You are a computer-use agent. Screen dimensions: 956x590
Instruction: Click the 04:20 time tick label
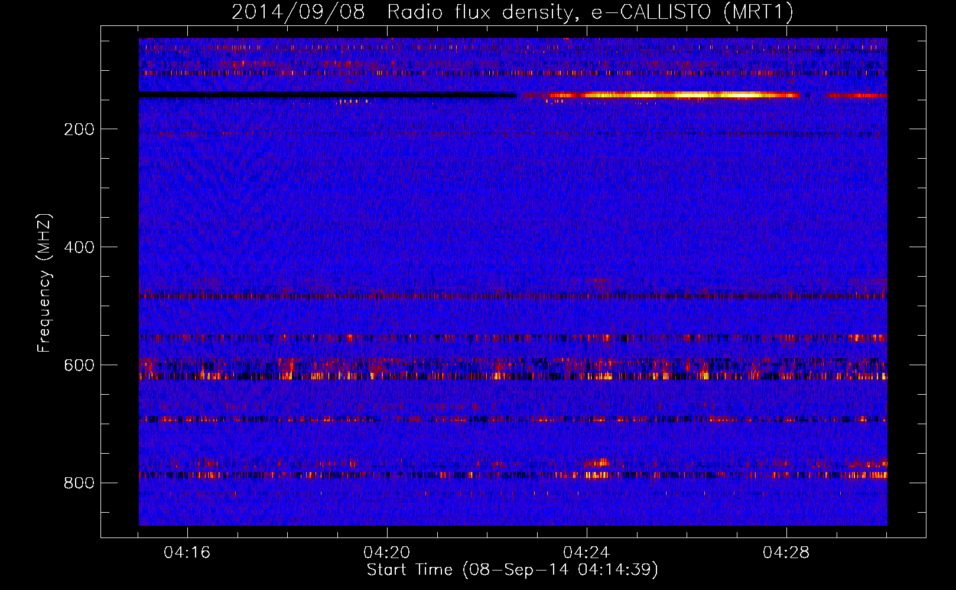point(387,553)
